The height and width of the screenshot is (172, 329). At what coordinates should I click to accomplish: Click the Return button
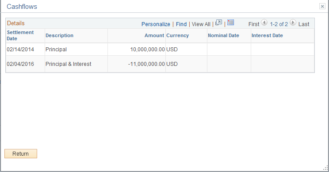click(x=21, y=154)
